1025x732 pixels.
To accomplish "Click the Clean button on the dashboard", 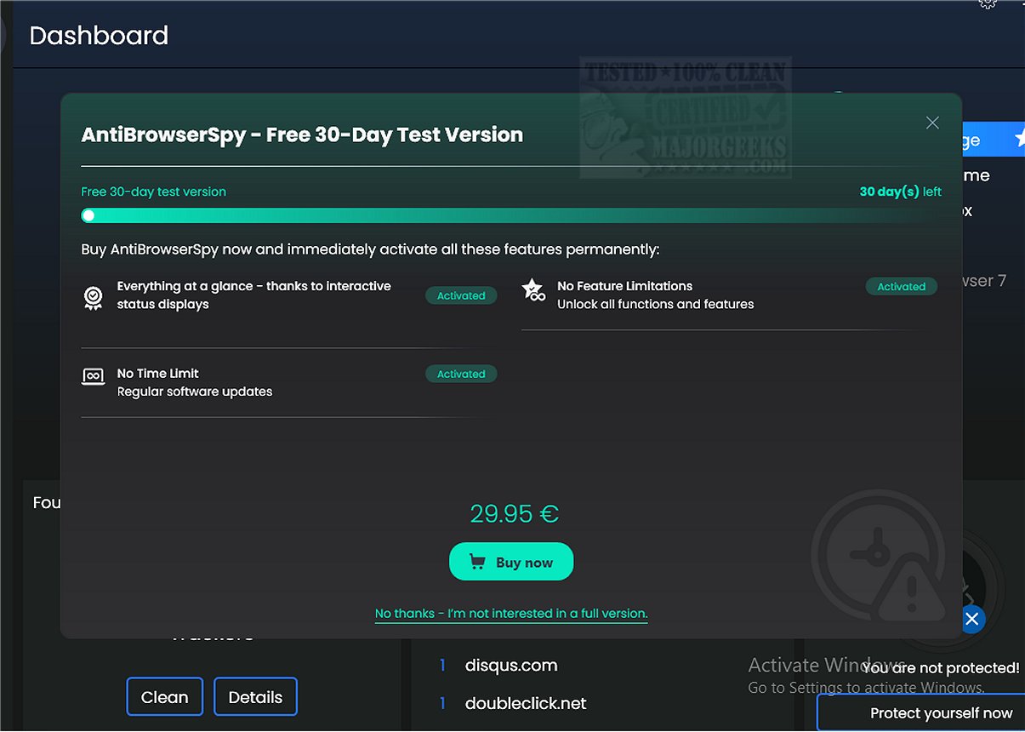I will click(164, 697).
